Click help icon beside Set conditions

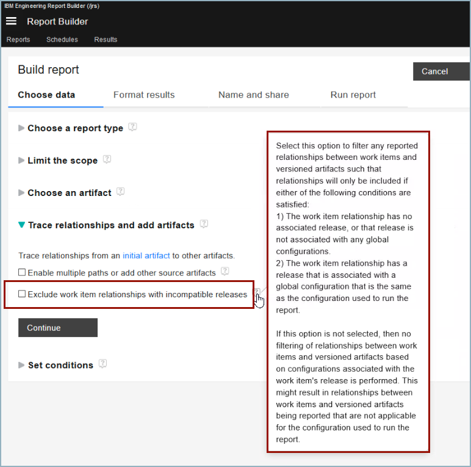pos(102,364)
